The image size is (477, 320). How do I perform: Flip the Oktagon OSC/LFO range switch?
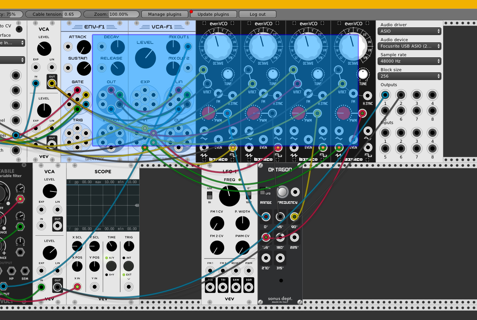tap(262, 191)
